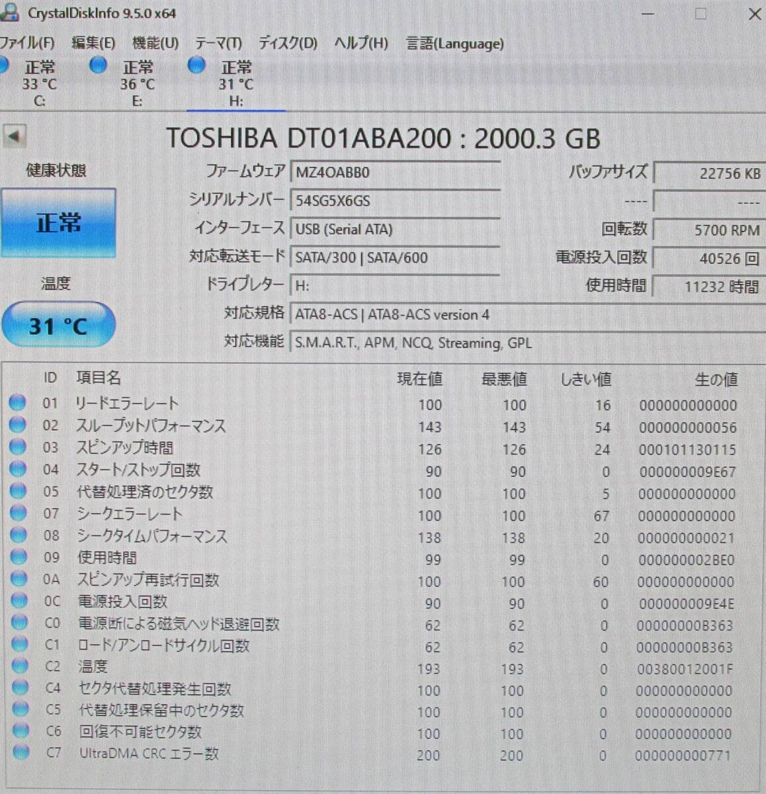Select the row named UltraDMA CRC エラー数
The height and width of the screenshot is (794, 766).
(374, 754)
